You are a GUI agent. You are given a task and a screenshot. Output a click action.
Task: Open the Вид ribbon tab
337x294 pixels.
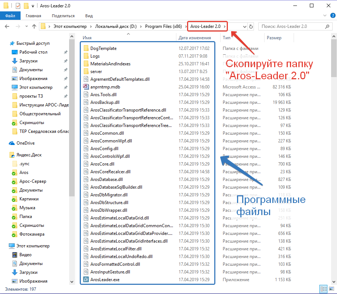[x=89, y=16]
